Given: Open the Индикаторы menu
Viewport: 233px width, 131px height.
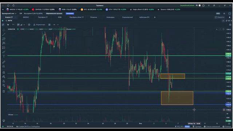Looking at the screenshot, I should pos(39,25).
